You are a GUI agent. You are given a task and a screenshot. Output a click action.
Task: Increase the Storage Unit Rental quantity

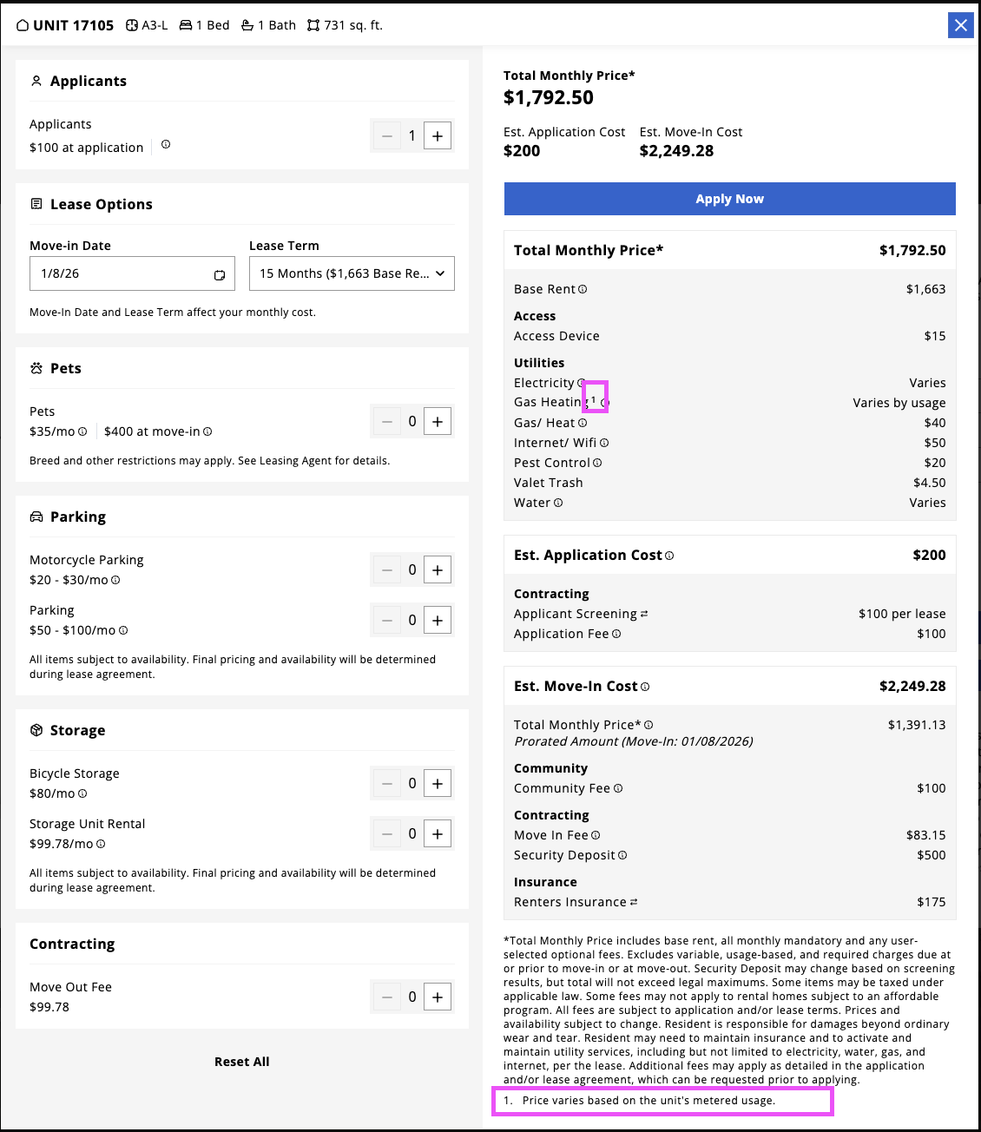tap(438, 833)
